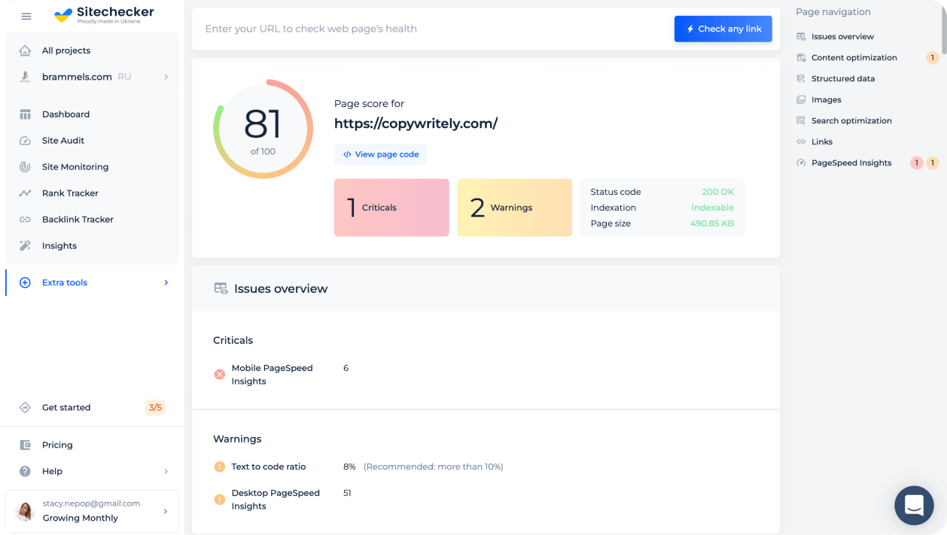Click Links icon in Page navigation
Screen dimensions: 947x535
(x=801, y=142)
